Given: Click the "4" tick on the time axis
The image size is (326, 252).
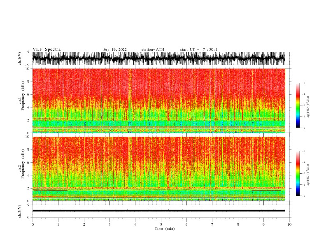Looking at the screenshot, I should pos(135,224).
